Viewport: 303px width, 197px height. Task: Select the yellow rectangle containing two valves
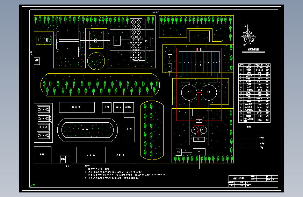coord(44,40)
